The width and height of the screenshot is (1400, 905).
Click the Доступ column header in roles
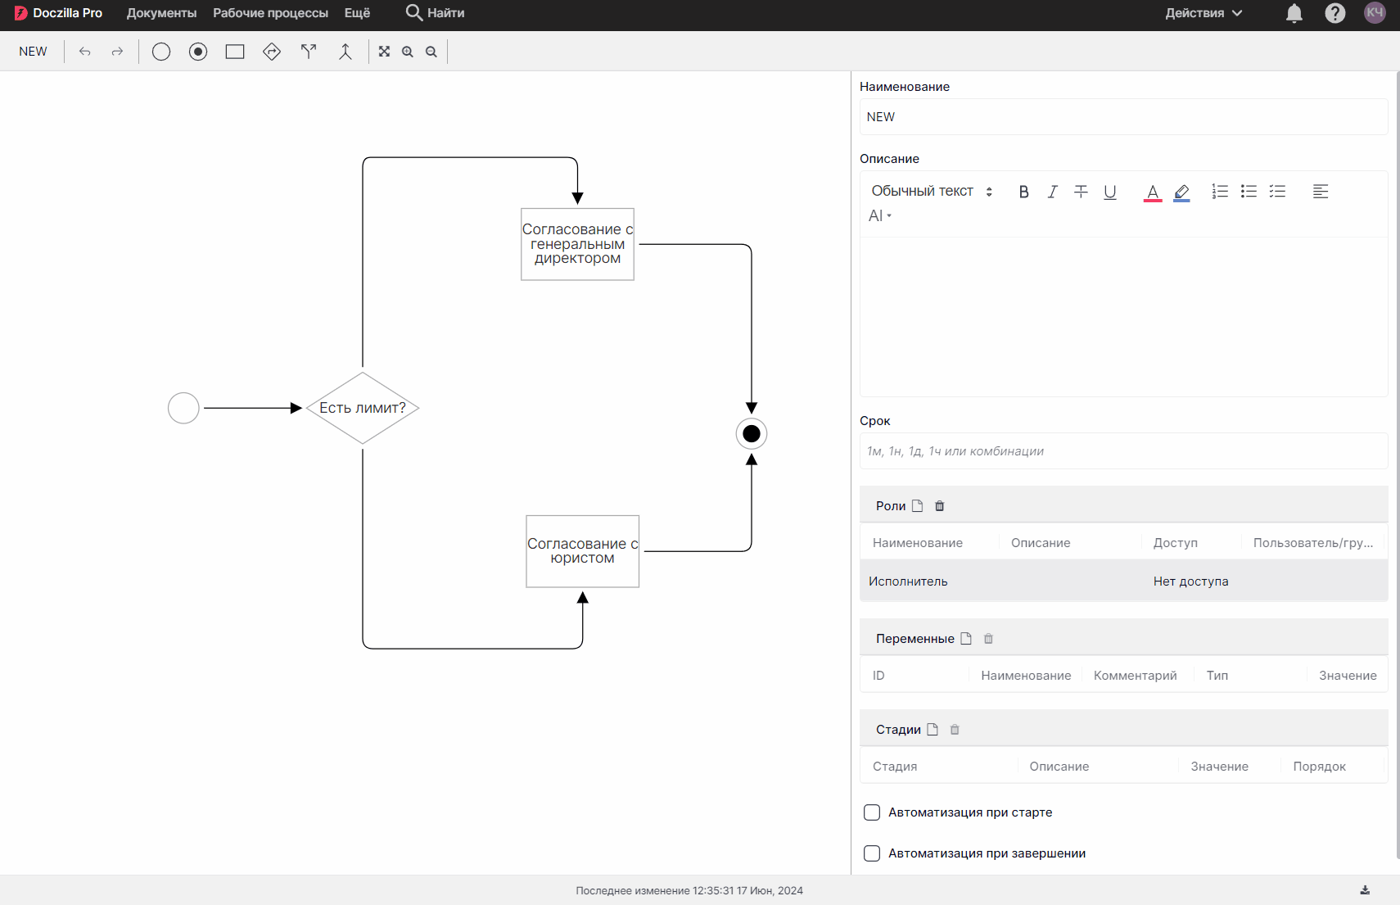(1176, 543)
